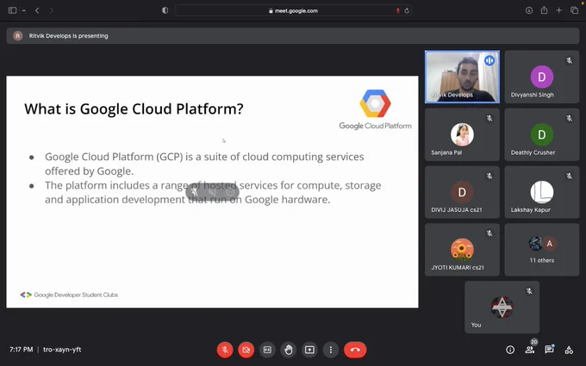The height and width of the screenshot is (366, 586).
Task: Click the DIVIJ JASUJA cs21 participant tile
Action: [462, 192]
